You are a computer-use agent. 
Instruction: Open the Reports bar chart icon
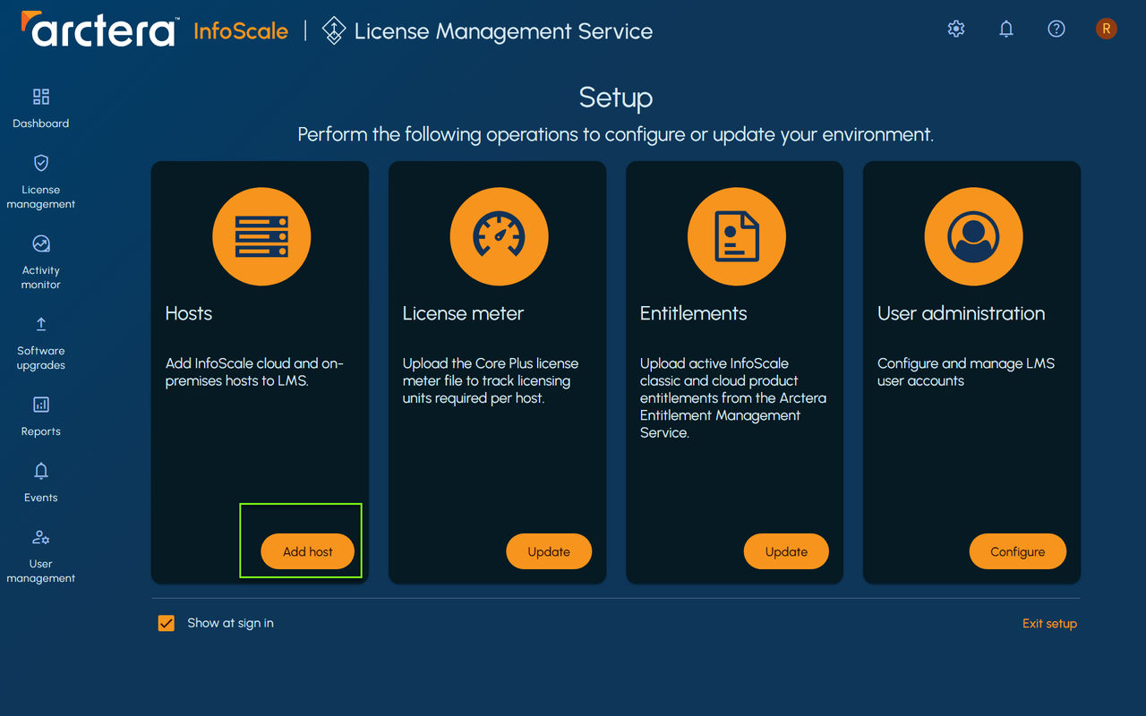tap(41, 405)
